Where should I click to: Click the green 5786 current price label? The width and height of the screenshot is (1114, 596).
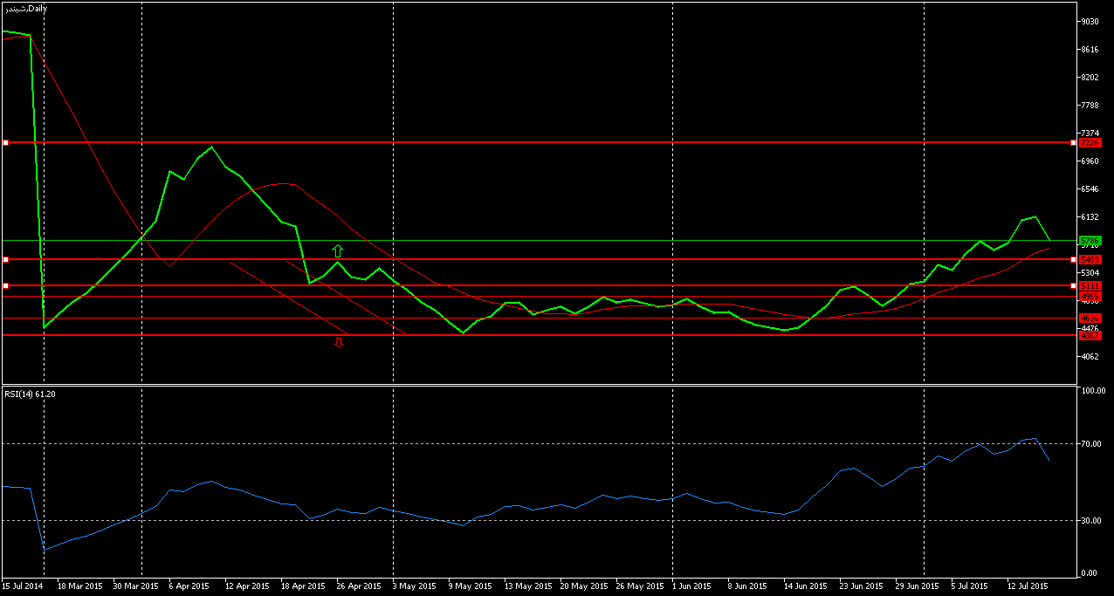click(1090, 240)
